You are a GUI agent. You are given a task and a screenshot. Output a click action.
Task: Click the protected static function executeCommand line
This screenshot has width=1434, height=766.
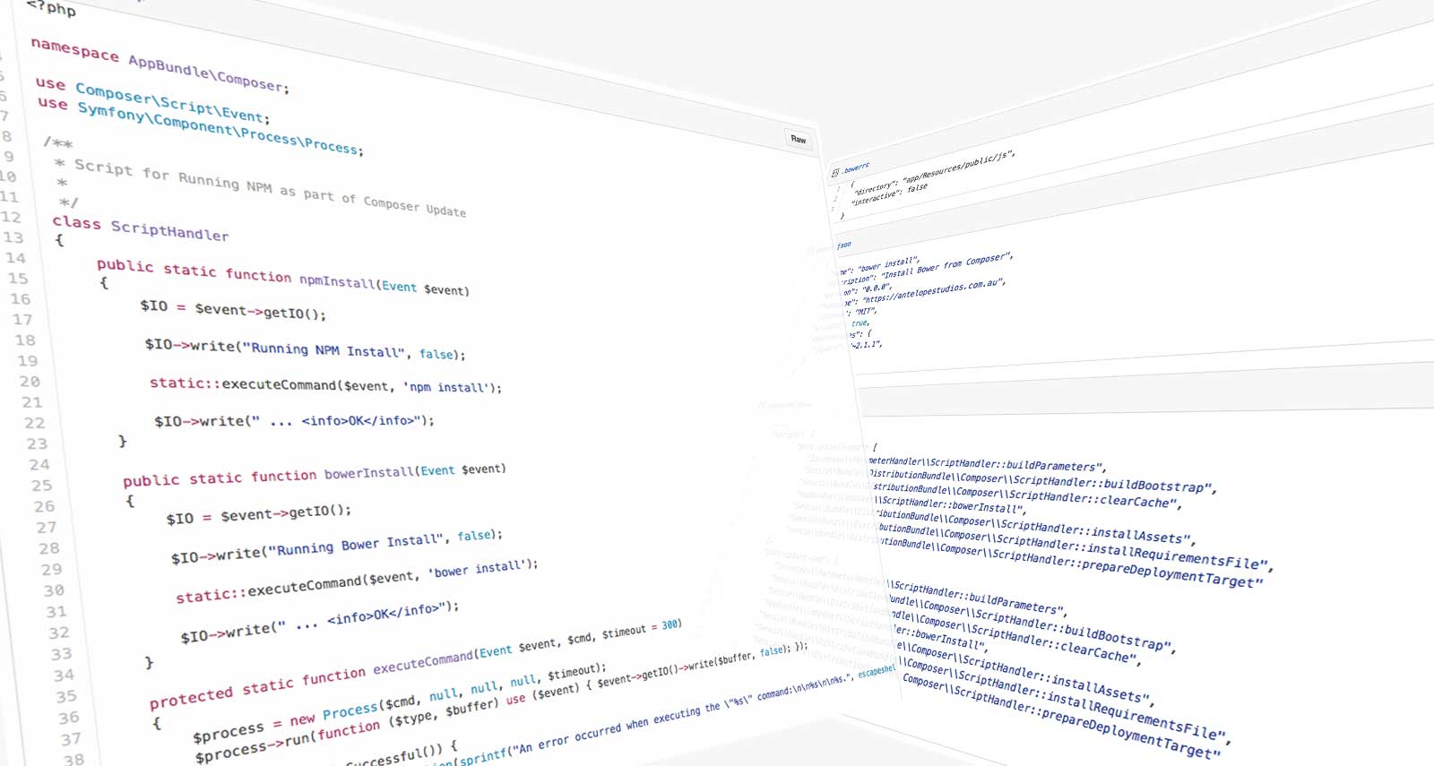pyautogui.click(x=416, y=663)
